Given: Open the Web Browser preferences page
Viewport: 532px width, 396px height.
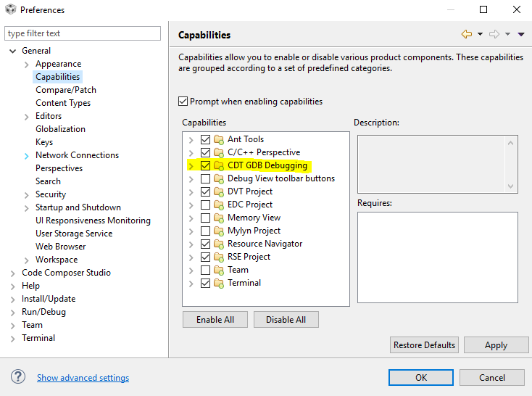Looking at the screenshot, I should click(x=60, y=247).
